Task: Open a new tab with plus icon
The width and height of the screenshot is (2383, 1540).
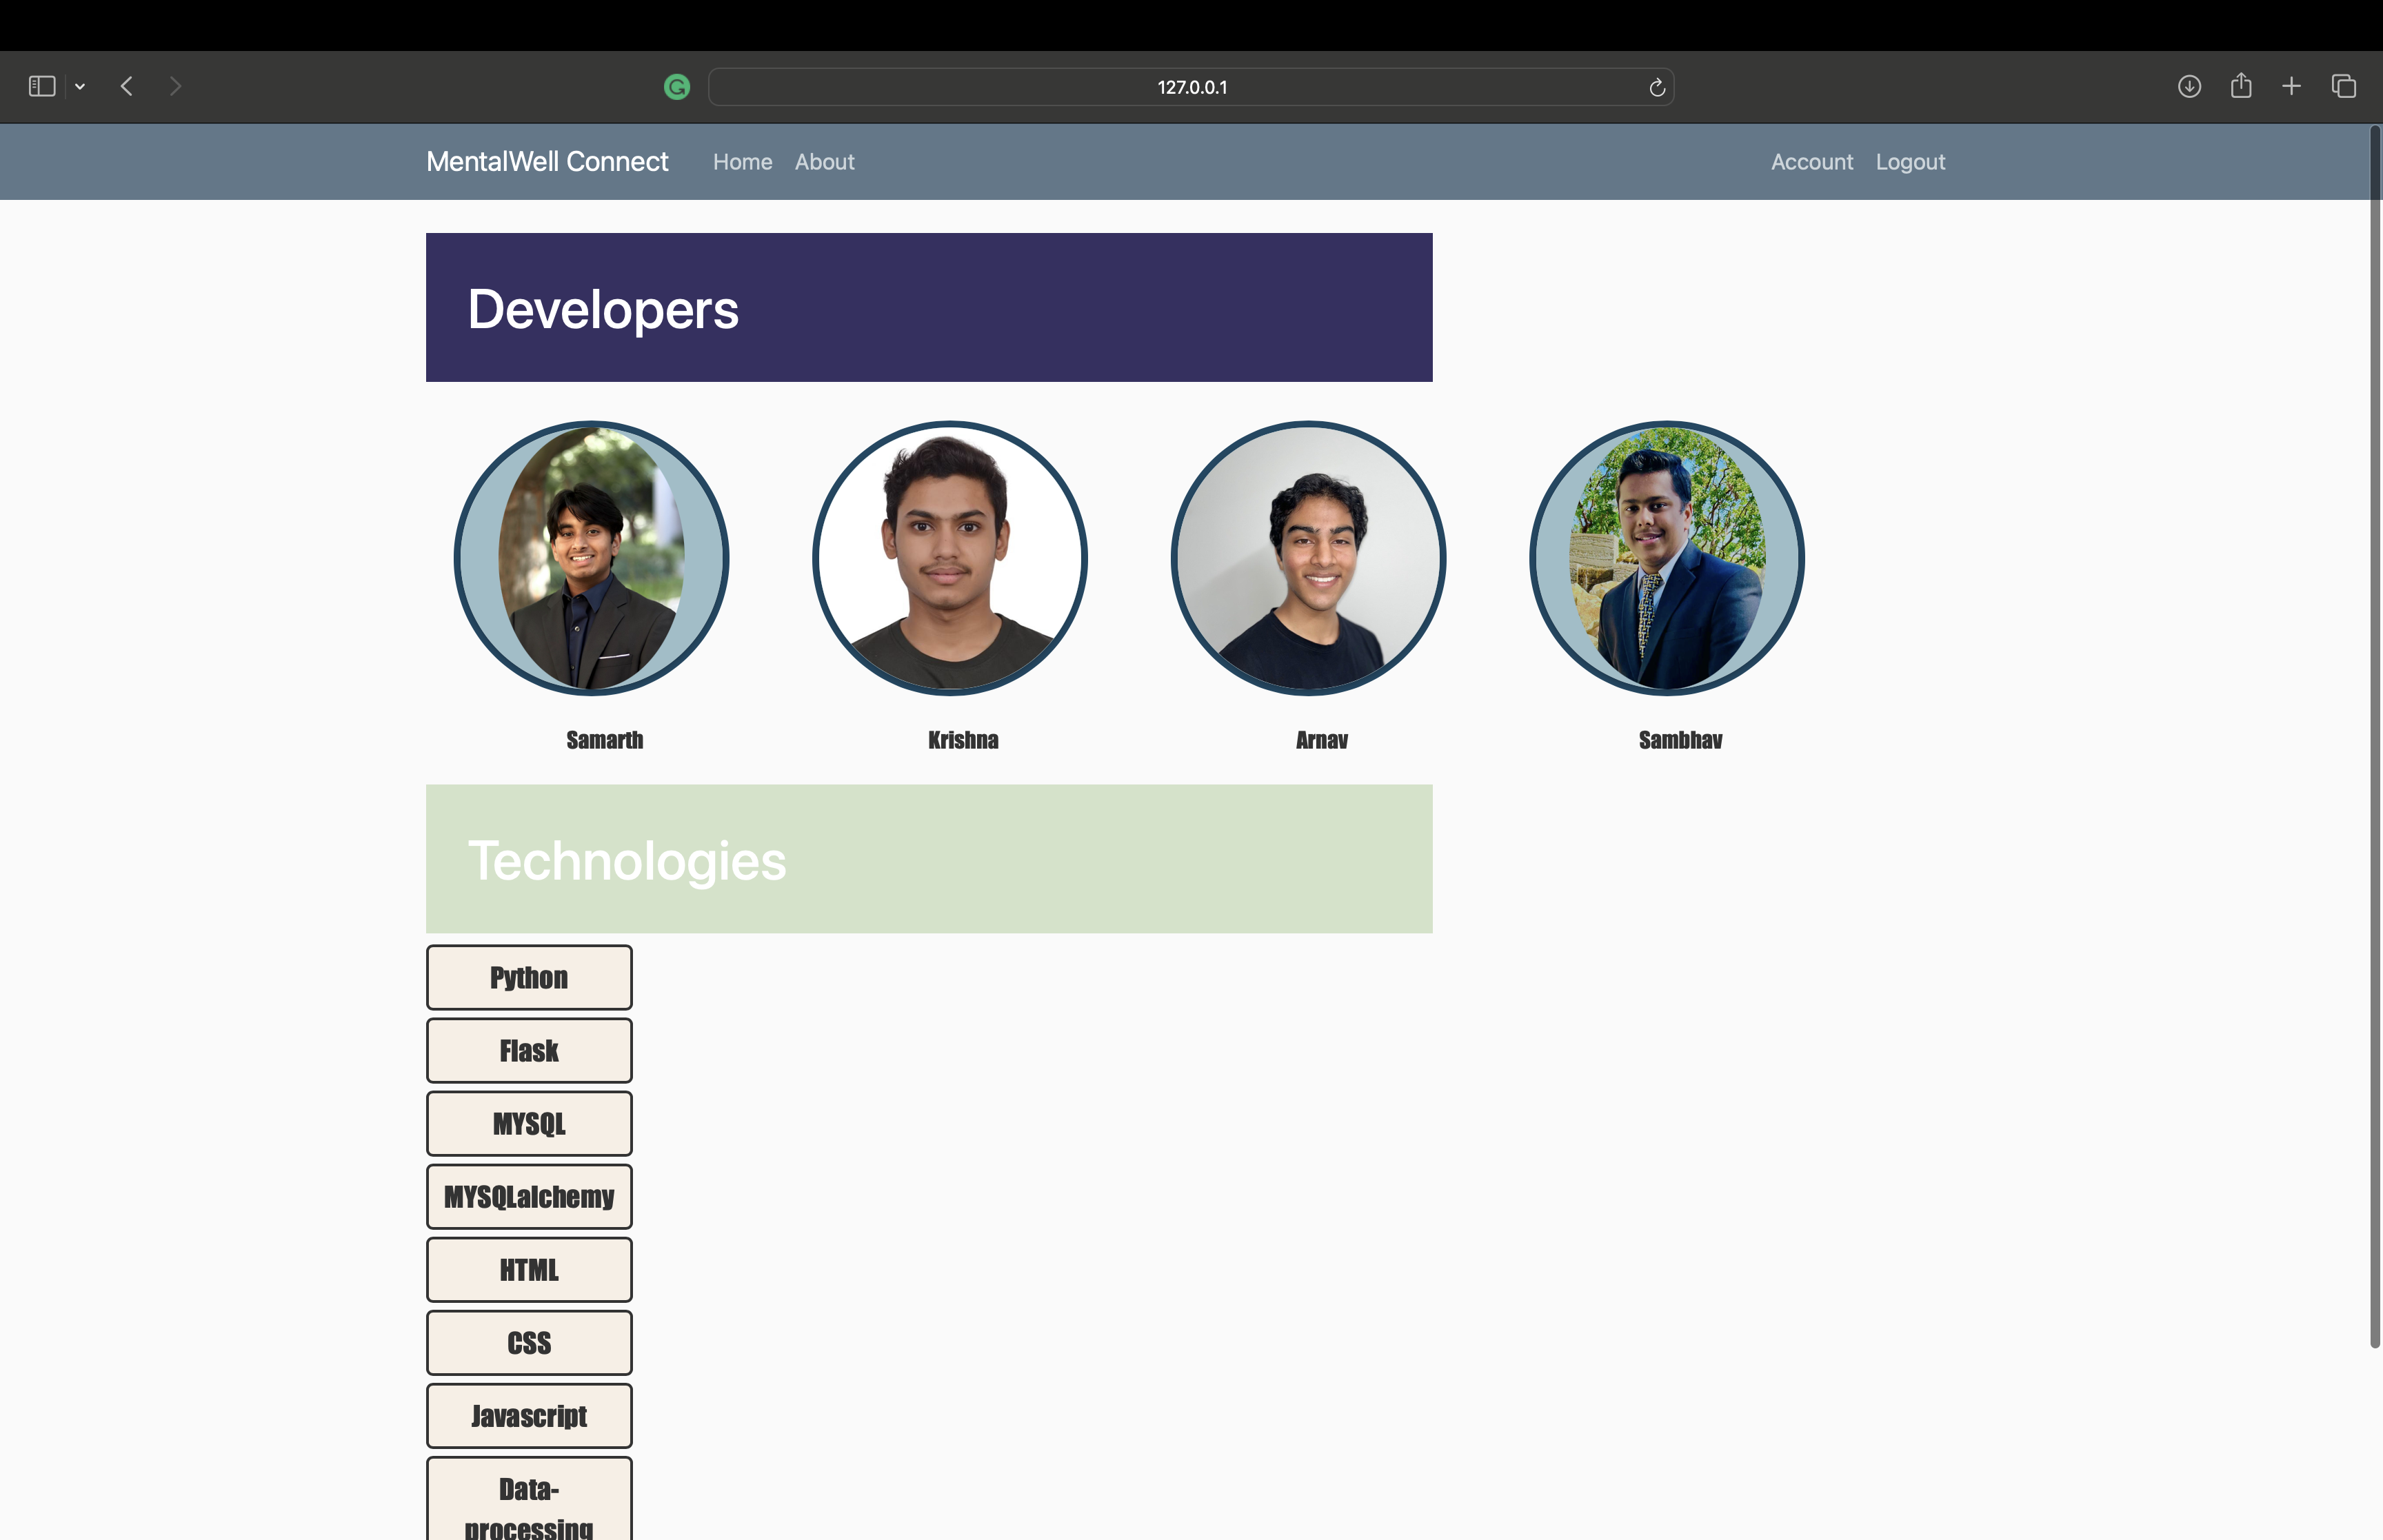Action: [2291, 87]
